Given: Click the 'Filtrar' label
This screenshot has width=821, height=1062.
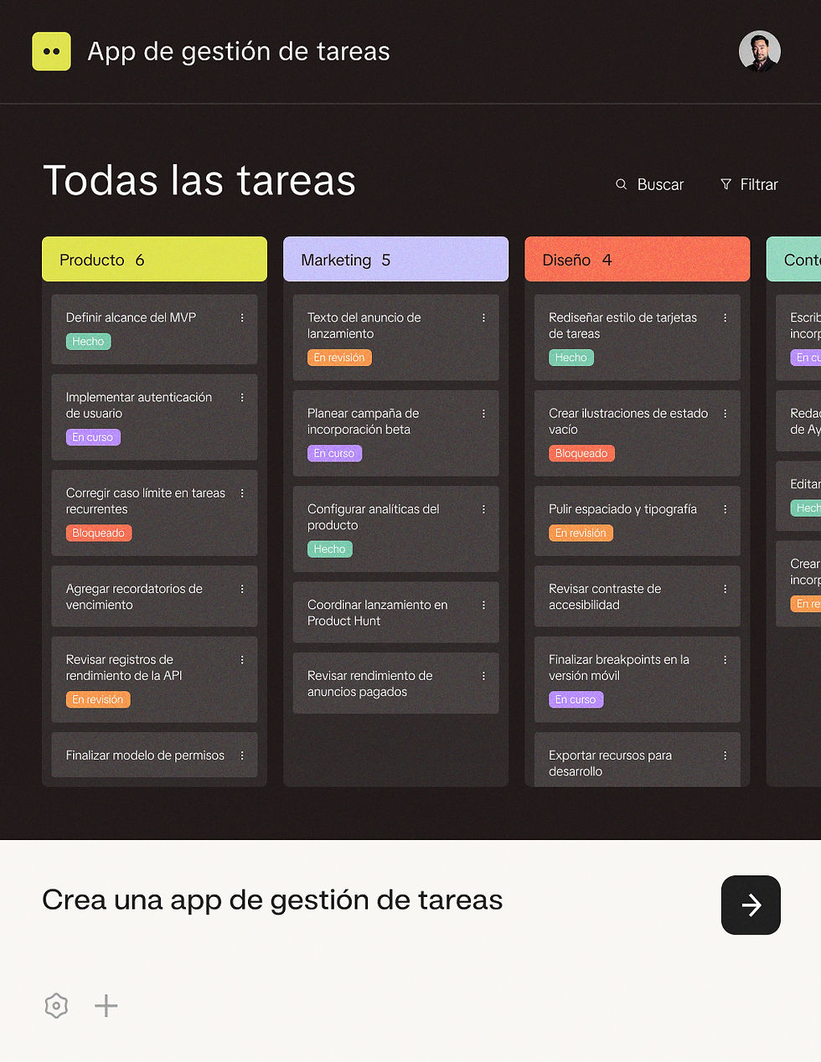Looking at the screenshot, I should click(759, 184).
